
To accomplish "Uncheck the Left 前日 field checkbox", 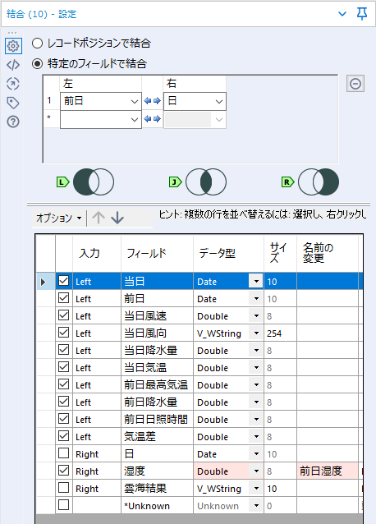I will (x=64, y=298).
